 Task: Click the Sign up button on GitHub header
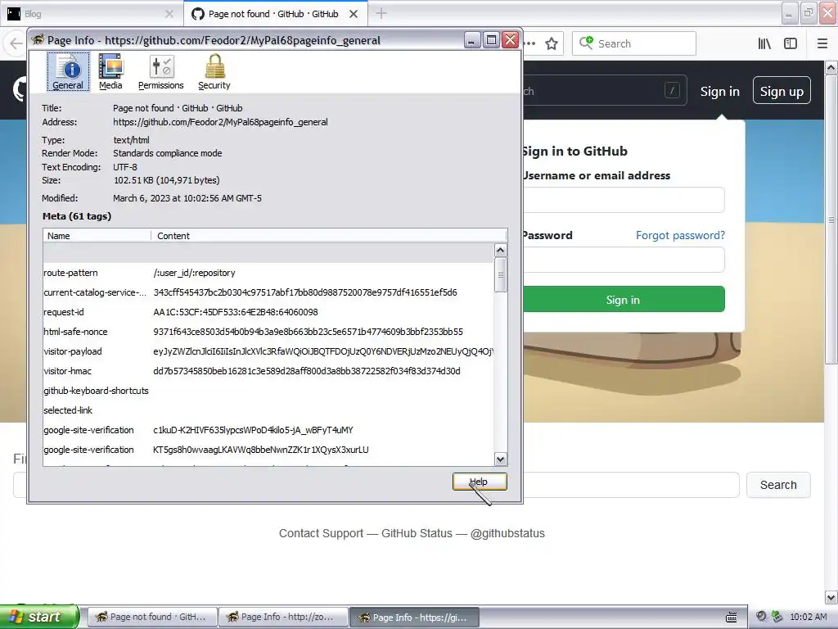pos(782,92)
